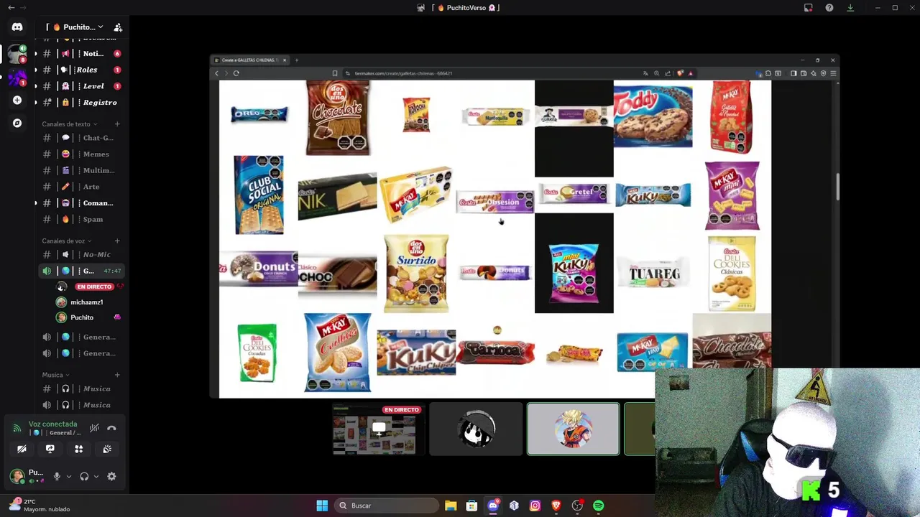Viewport: 920px width, 517px height.
Task: Open Discord direct messages home icon
Action: [17, 27]
